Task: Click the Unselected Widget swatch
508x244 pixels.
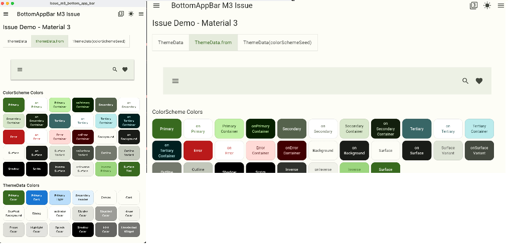Action: pyautogui.click(x=129, y=229)
